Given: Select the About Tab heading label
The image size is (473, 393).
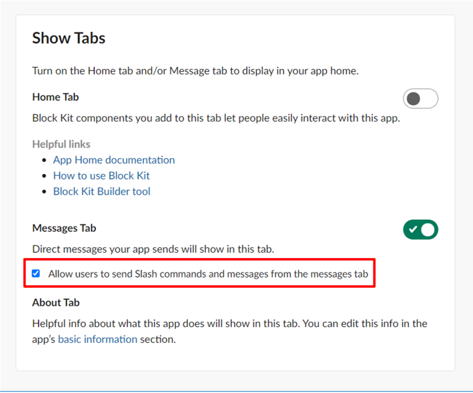Looking at the screenshot, I should coord(56,302).
